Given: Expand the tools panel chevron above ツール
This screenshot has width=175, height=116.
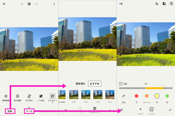Looking at the screenshot, I should point(29,108).
